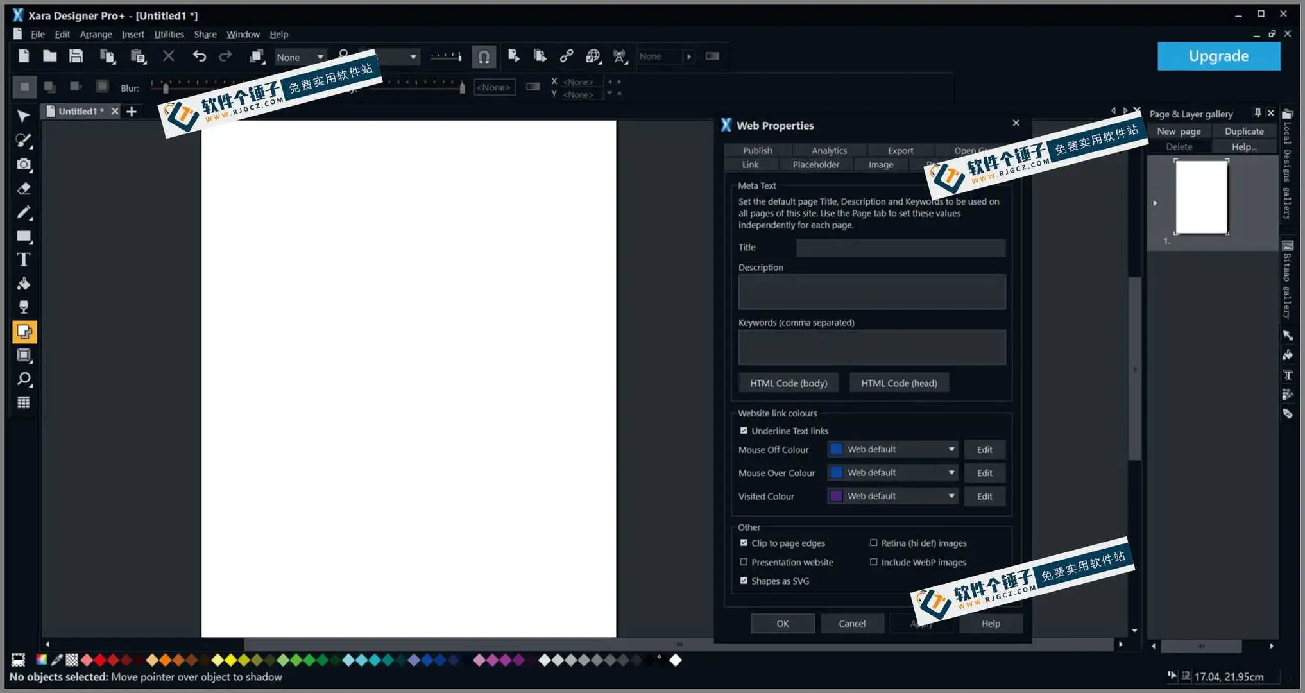Open the Arrange menu

pyautogui.click(x=96, y=34)
